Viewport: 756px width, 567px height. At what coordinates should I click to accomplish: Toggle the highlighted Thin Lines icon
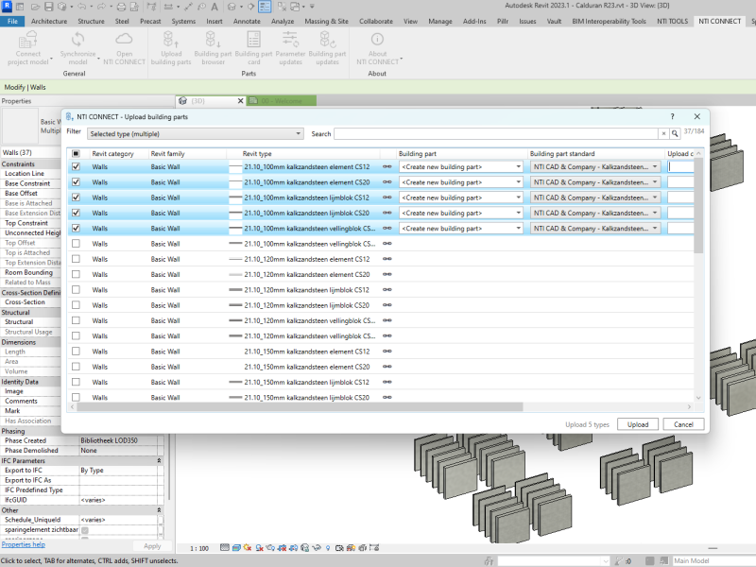coord(265,7)
